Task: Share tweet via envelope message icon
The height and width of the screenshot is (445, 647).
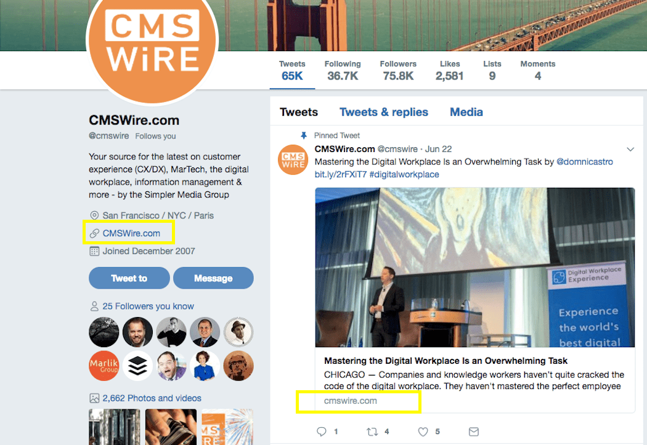Action: 474,431
